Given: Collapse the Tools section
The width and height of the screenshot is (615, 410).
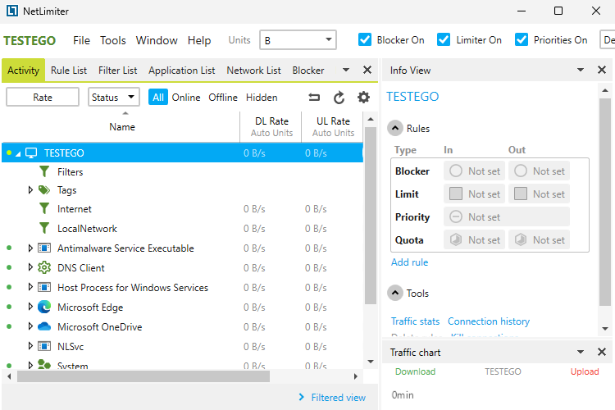Looking at the screenshot, I should click(395, 293).
